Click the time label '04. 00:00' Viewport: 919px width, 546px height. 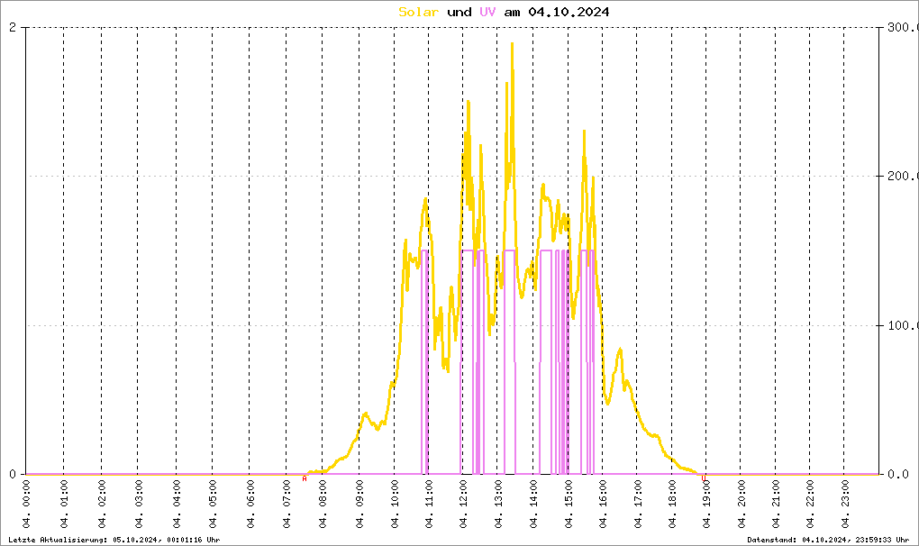pos(26,505)
